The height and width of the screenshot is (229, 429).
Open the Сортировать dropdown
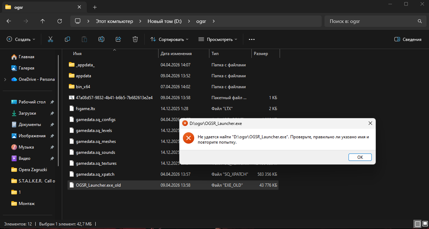pyautogui.click(x=169, y=40)
